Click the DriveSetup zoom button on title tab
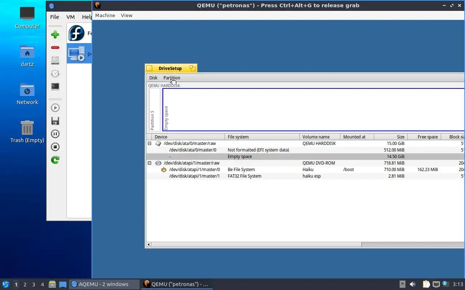 pyautogui.click(x=193, y=68)
